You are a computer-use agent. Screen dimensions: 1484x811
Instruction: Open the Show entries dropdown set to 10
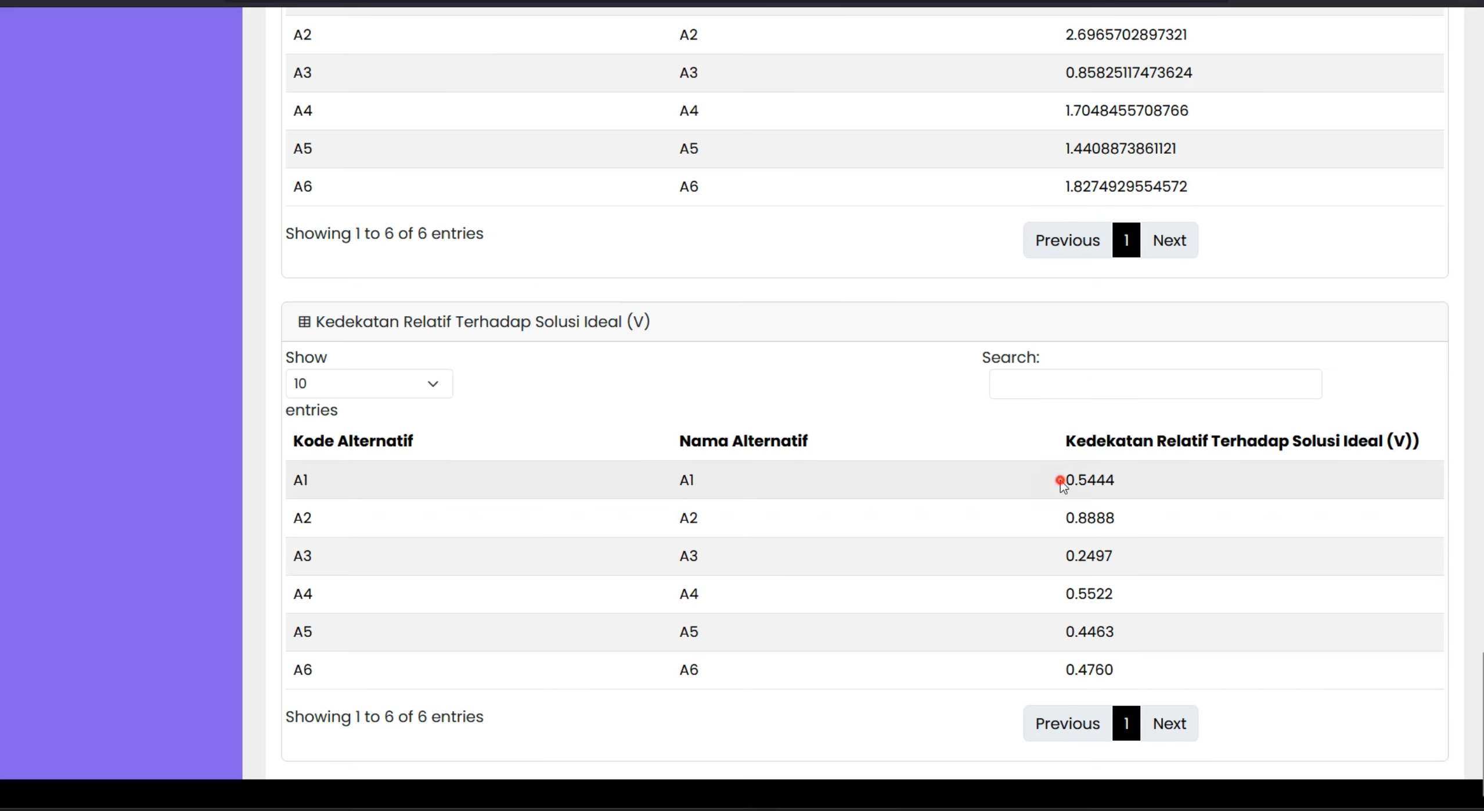(369, 383)
